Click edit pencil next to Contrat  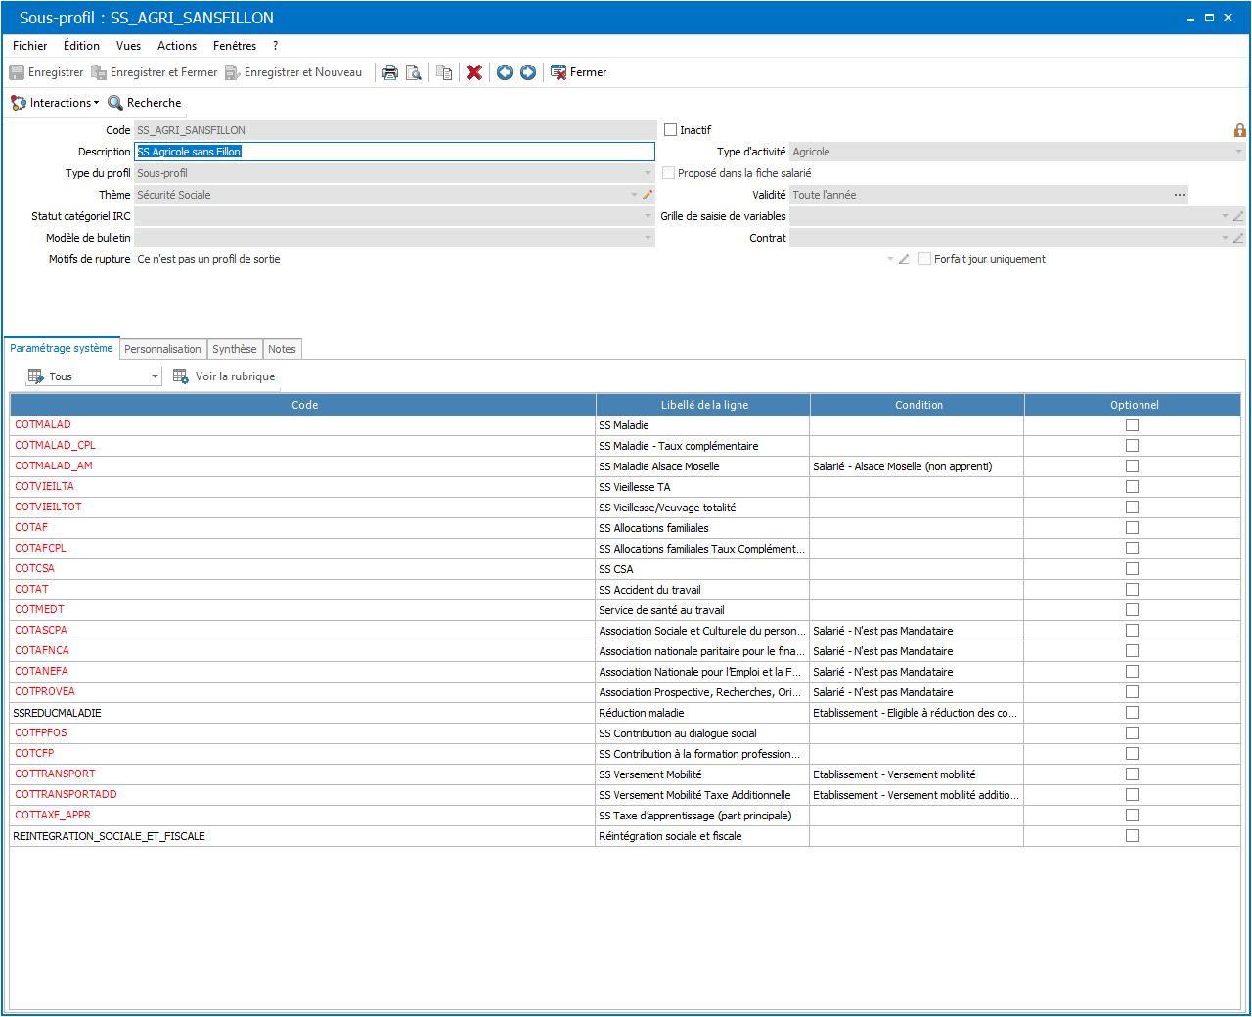1238,238
